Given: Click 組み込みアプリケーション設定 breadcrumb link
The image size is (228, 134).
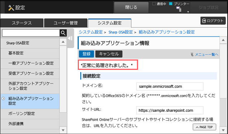Looking at the screenshot, I should 167,32.
